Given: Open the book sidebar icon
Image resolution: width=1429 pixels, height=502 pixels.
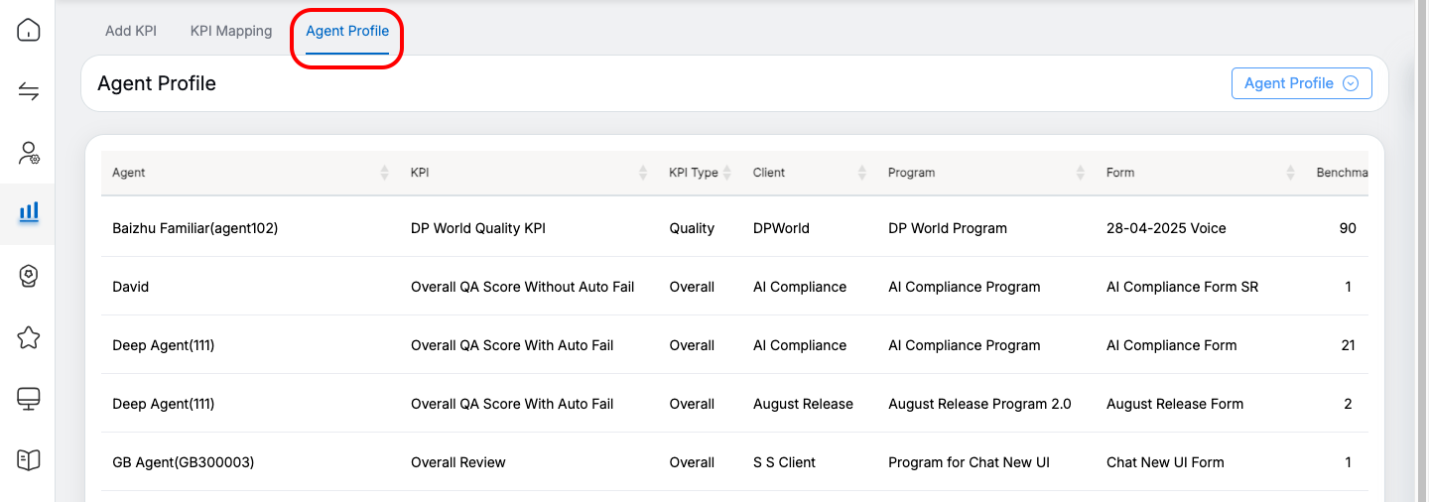Looking at the screenshot, I should [x=29, y=459].
